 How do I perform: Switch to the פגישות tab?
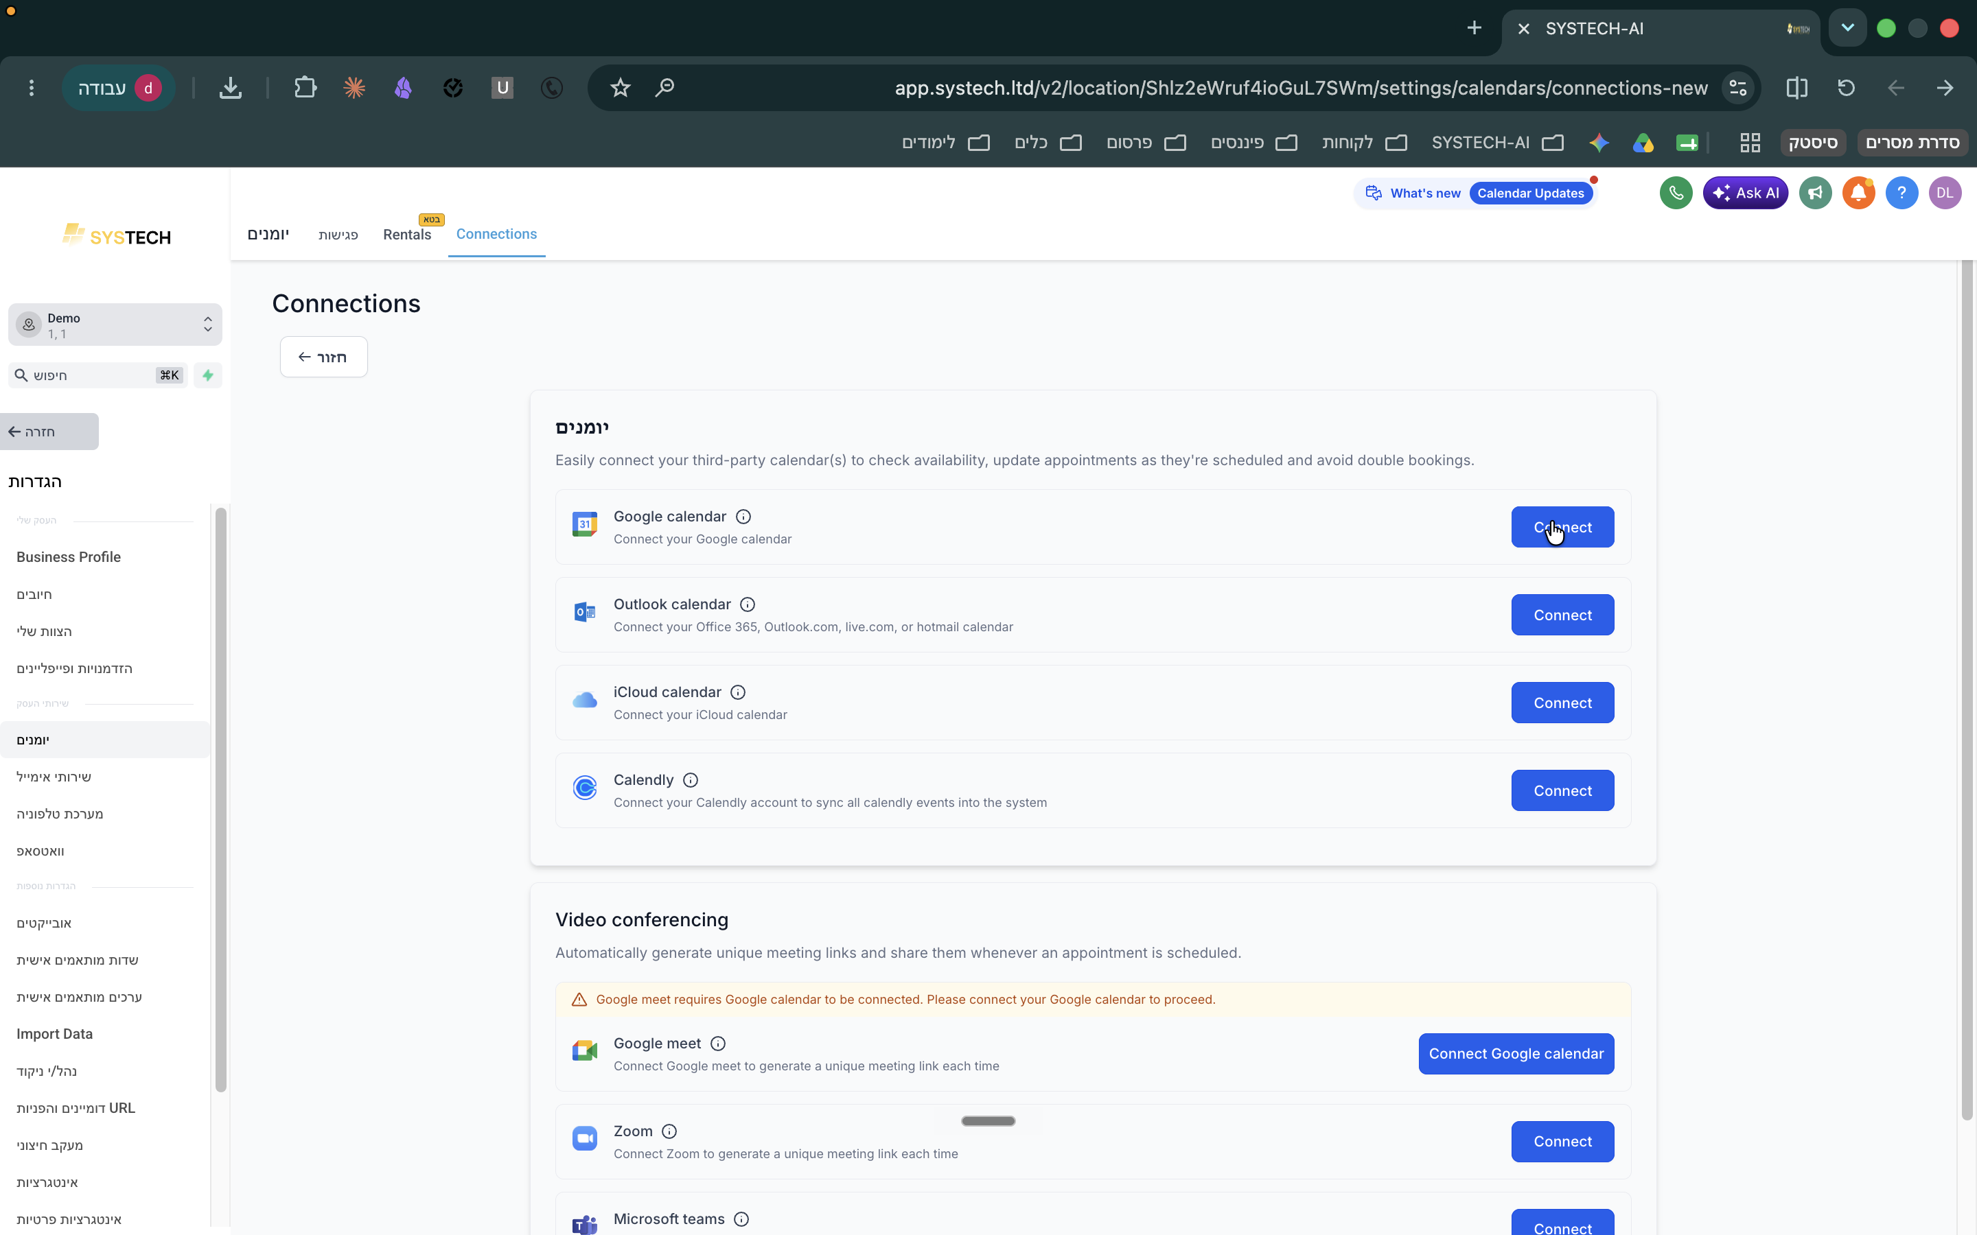(x=338, y=235)
